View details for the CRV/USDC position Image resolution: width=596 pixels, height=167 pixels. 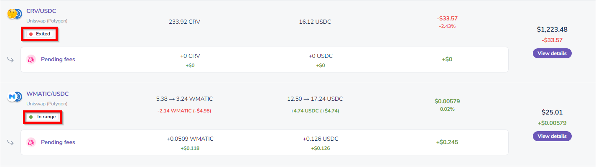coord(552,53)
